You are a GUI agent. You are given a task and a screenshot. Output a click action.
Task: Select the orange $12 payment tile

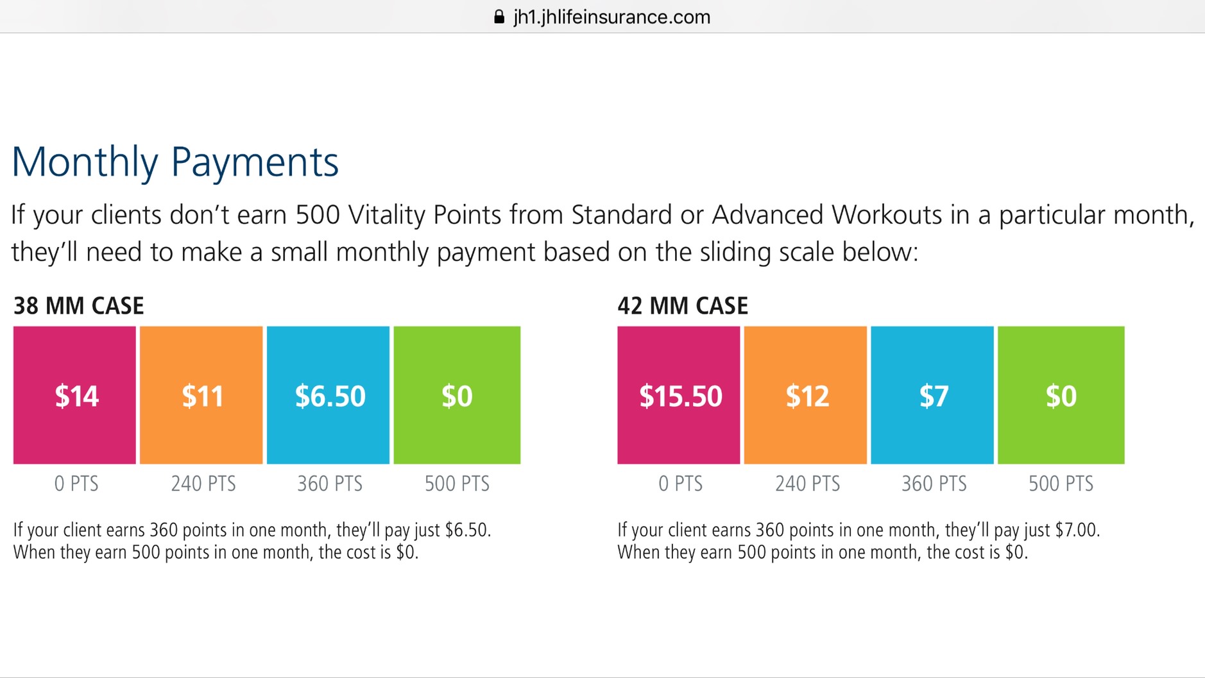(805, 395)
